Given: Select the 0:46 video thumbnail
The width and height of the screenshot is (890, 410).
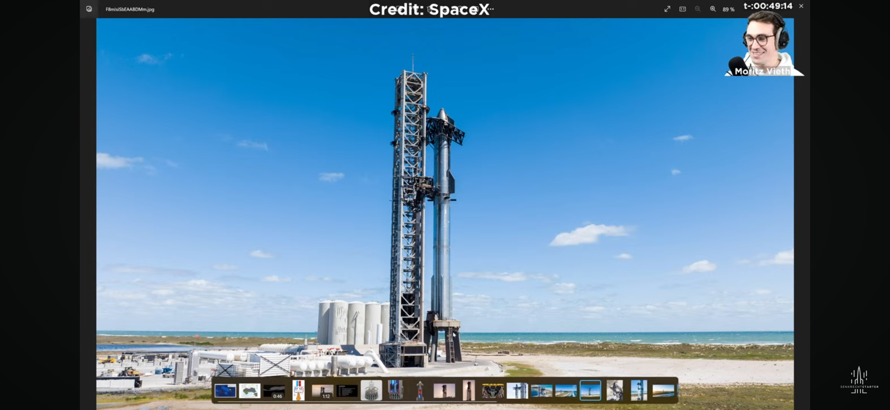Looking at the screenshot, I should coord(274,390).
